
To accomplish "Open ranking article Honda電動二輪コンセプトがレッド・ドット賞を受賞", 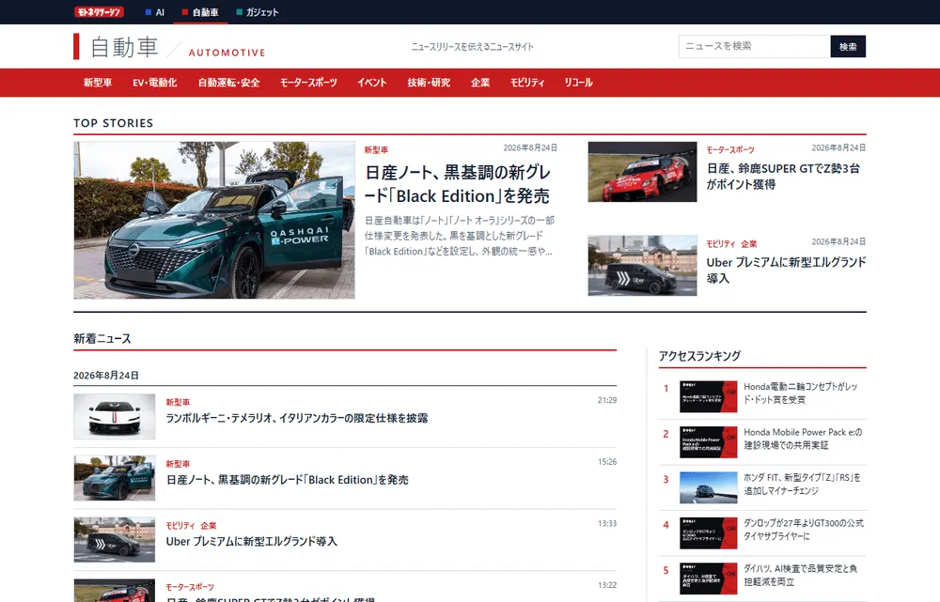I will [801, 393].
